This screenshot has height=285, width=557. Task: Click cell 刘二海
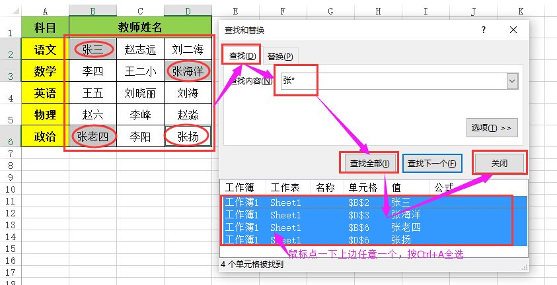tap(188, 49)
